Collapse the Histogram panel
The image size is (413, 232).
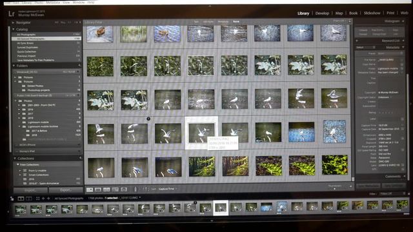point(403,21)
